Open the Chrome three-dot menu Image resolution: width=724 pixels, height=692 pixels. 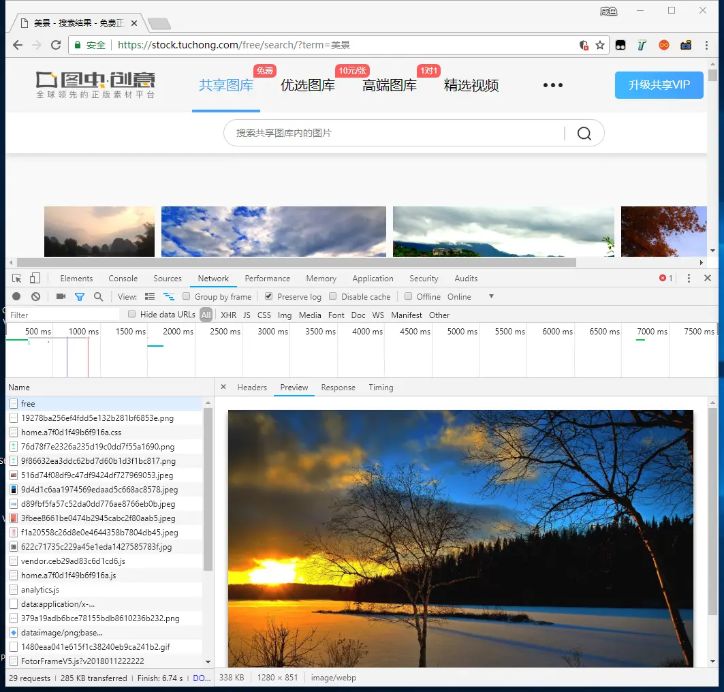point(706,45)
